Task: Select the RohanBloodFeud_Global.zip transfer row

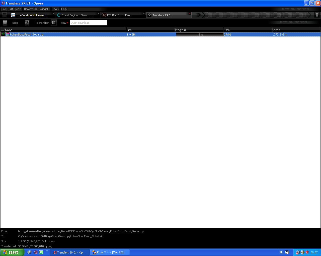Action: [160, 34]
